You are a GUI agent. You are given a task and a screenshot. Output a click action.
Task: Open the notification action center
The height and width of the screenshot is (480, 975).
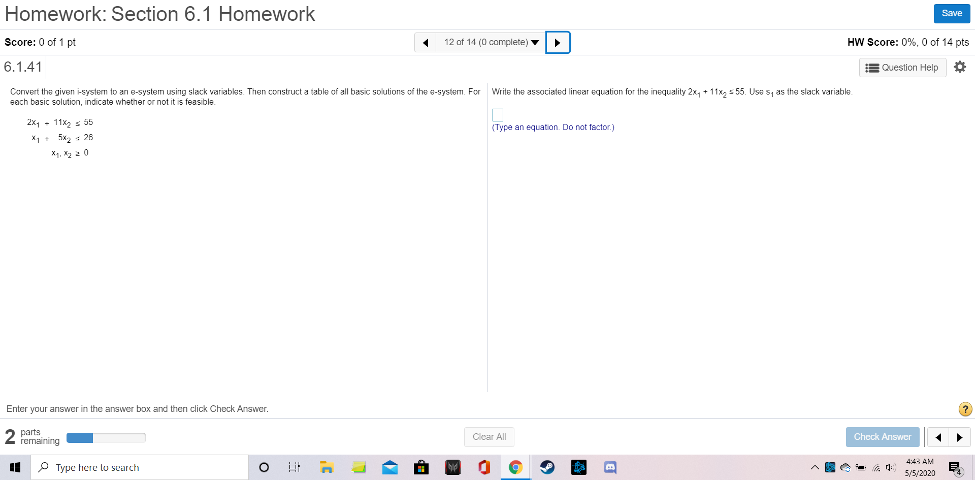[x=955, y=468]
